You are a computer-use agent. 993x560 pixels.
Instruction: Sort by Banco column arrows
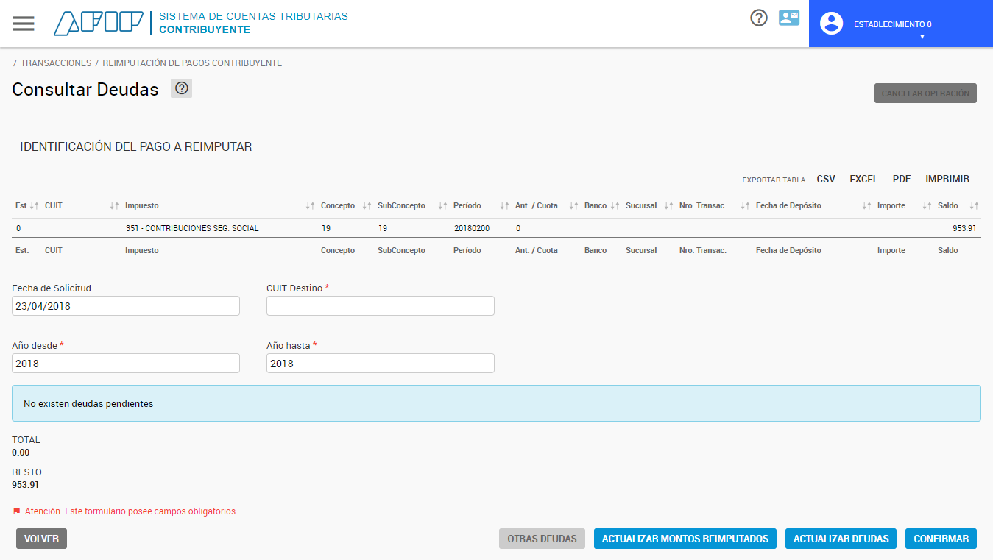pyautogui.click(x=615, y=206)
